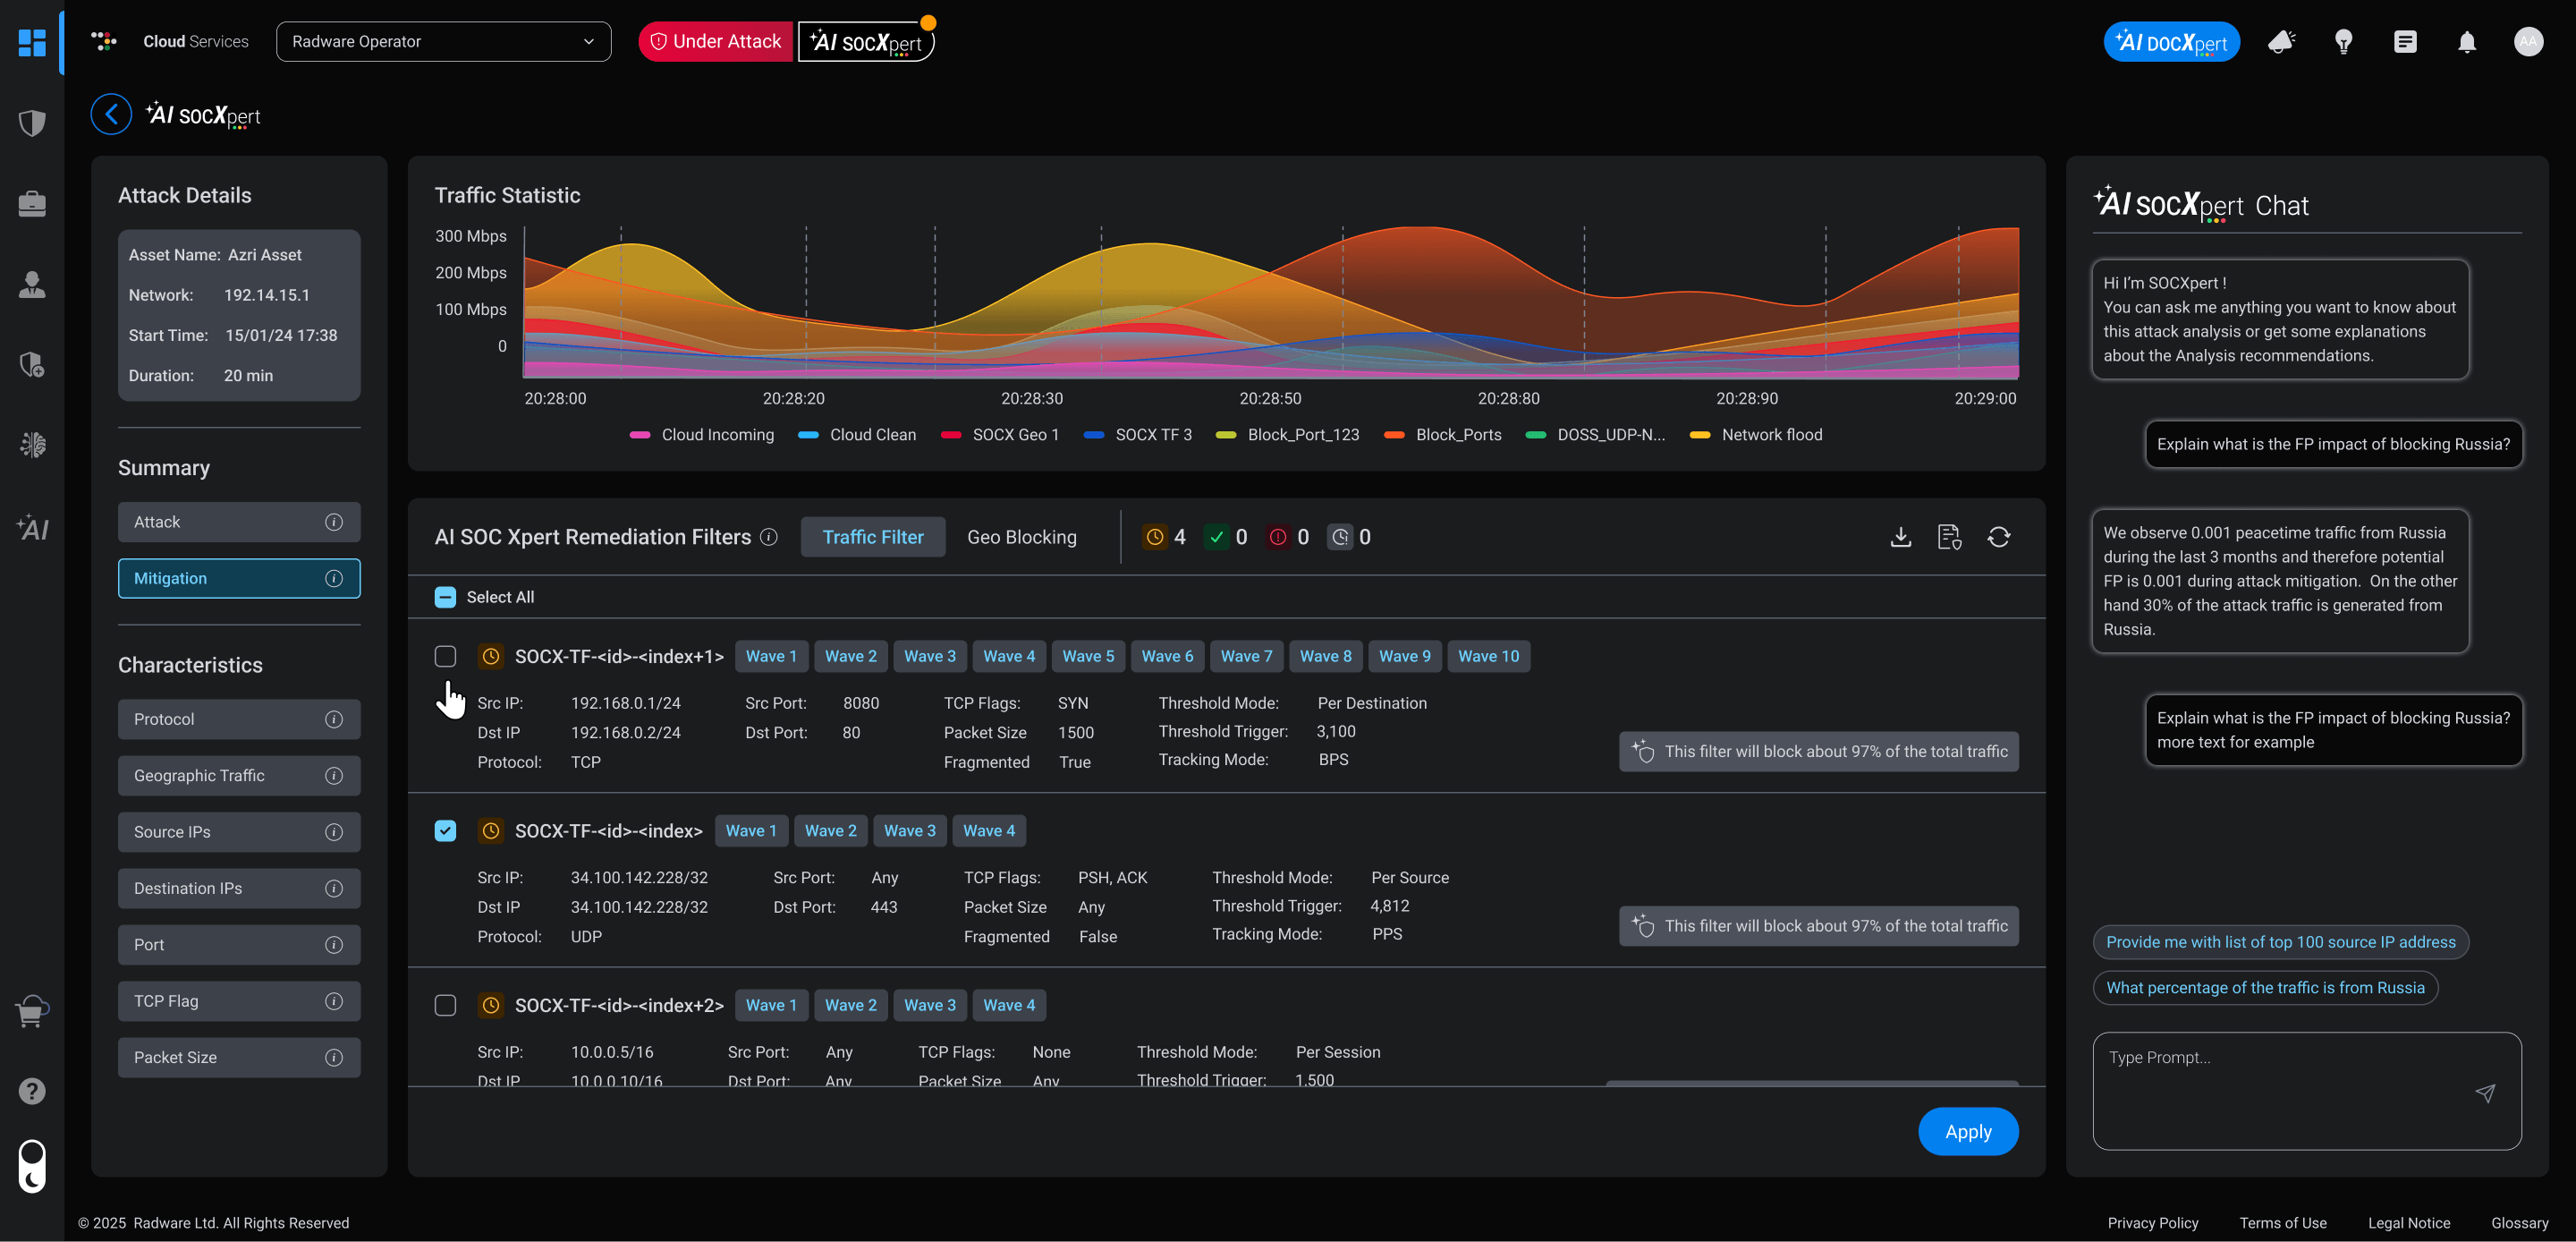The height and width of the screenshot is (1242, 2576).
Task: Download the remediation filters report
Action: pos(1899,536)
